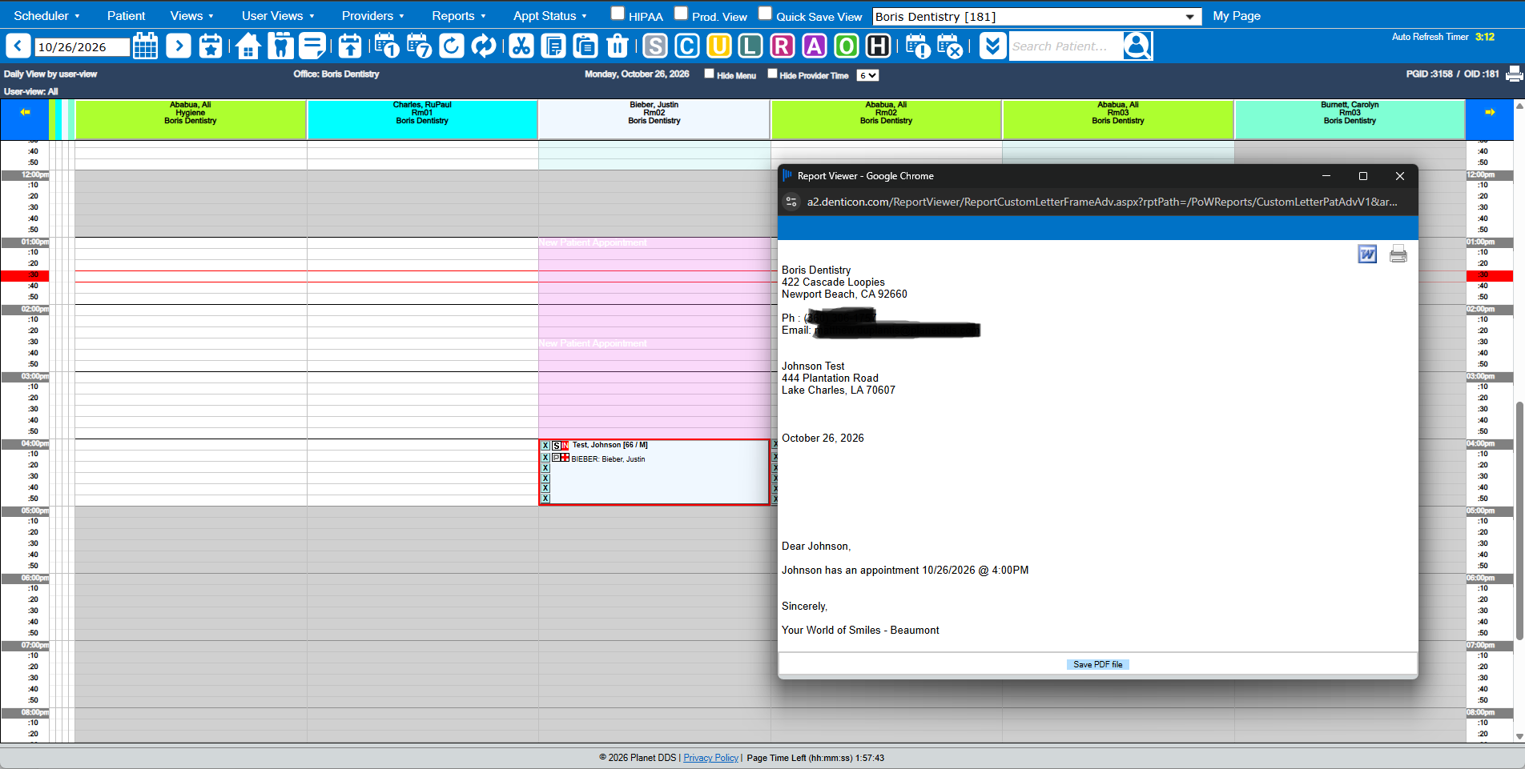
Task: Open the tooth chart icon
Action: [280, 46]
